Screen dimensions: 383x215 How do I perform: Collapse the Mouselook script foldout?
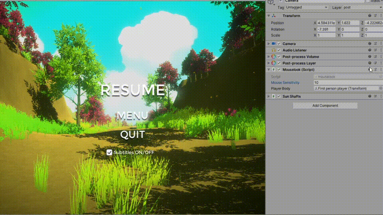pyautogui.click(x=268, y=69)
